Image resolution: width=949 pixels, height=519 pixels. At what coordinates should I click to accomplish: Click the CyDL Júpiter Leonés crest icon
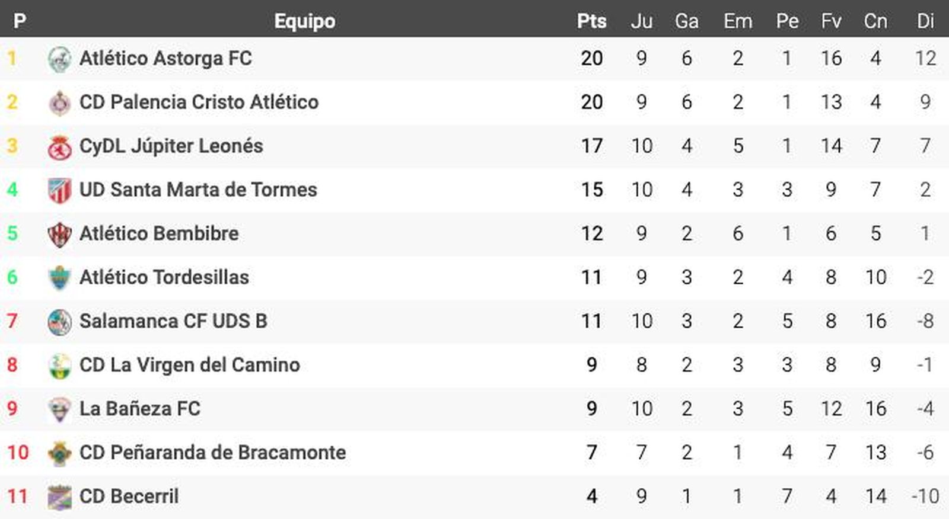coord(59,146)
